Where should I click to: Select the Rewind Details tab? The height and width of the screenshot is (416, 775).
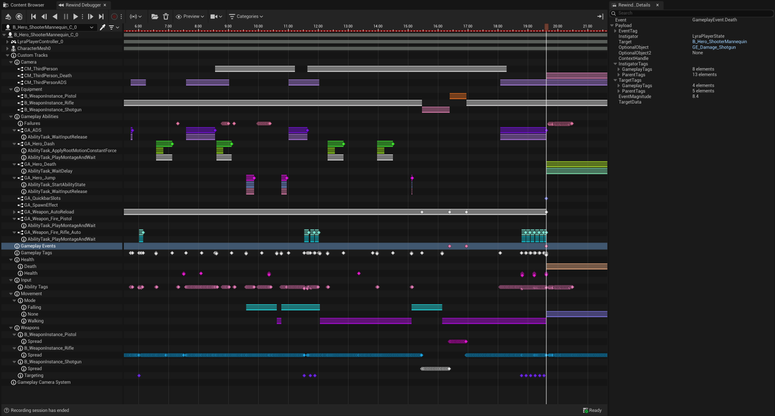tap(635, 5)
